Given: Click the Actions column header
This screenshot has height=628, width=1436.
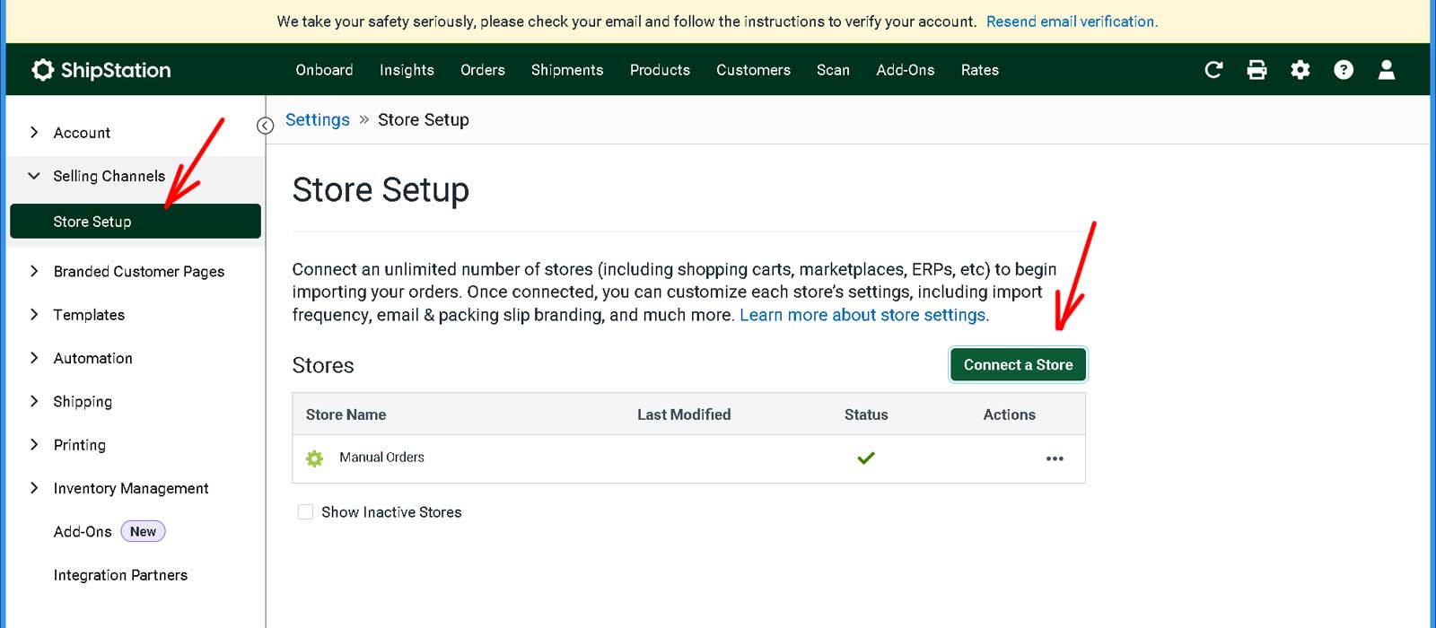Looking at the screenshot, I should point(1009,414).
